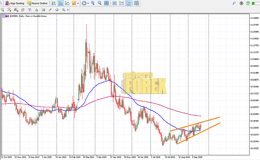Viewport: 260px width, 160px height.
Task: Pick the rectangle shape drawing tool
Action: (x=43, y=10)
